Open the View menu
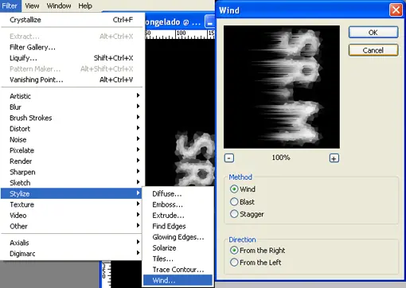Screen dimensions: 406x288 (x=32, y=6)
